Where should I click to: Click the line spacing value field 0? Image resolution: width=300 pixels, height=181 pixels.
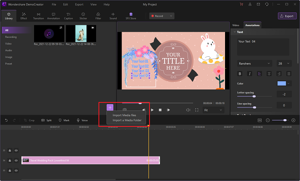coord(284,105)
